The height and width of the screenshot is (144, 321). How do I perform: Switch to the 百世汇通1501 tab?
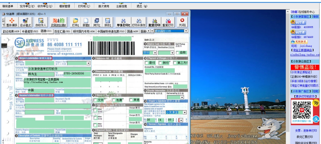click(62, 31)
